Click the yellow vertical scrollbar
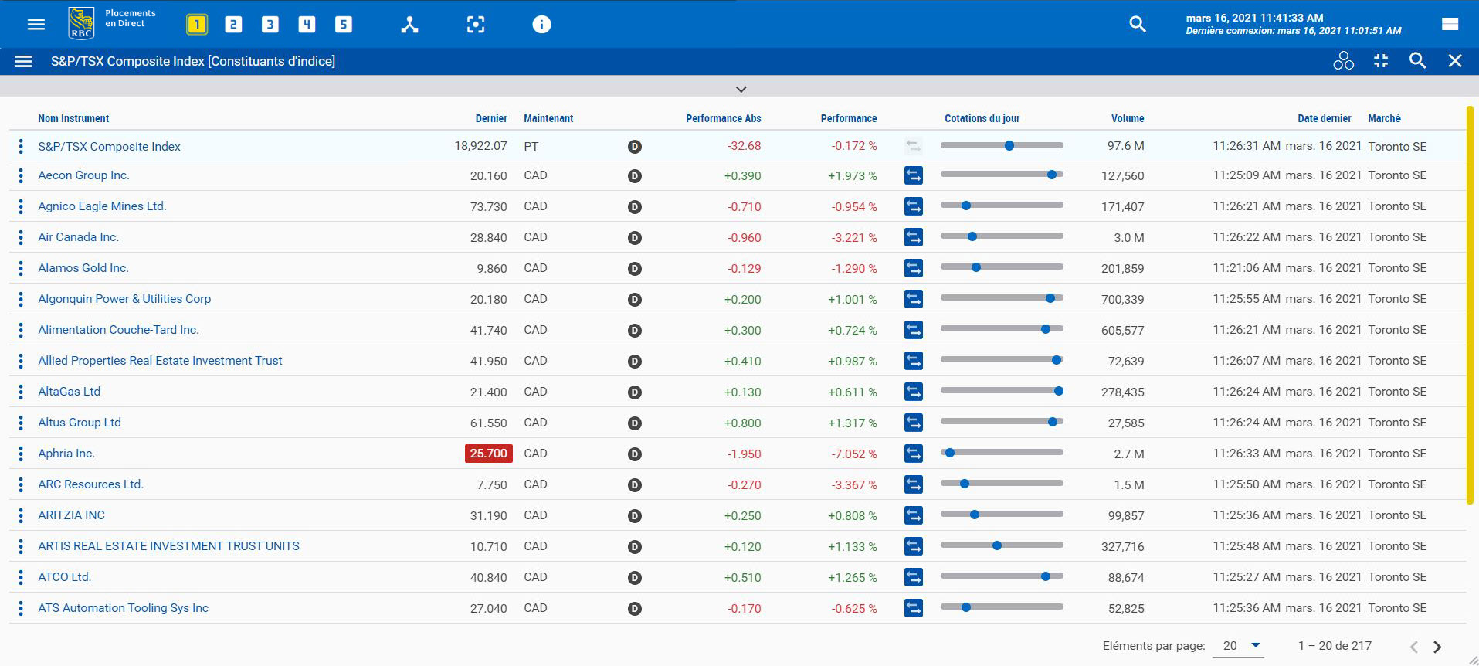1479x666 pixels. [1470, 304]
